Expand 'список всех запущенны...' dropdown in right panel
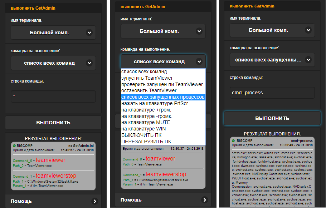Viewport: 326px width, 208px height. click(272, 60)
